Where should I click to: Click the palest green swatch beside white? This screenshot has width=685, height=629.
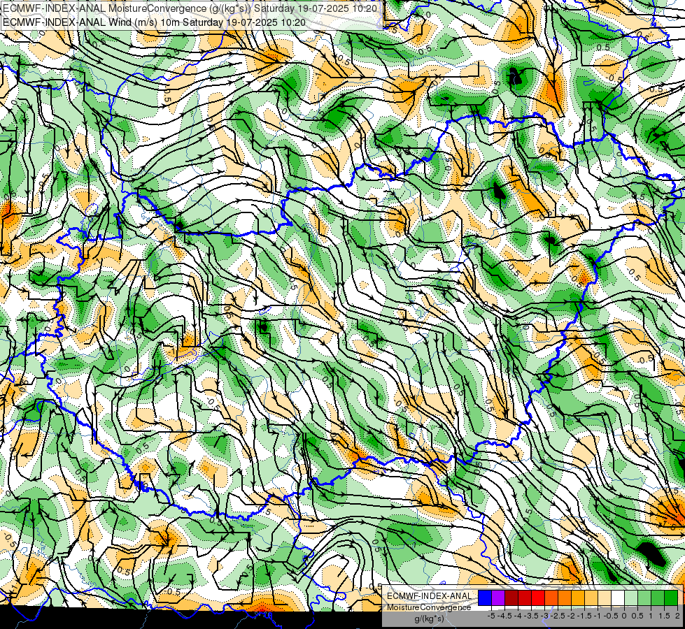pyautogui.click(x=631, y=598)
